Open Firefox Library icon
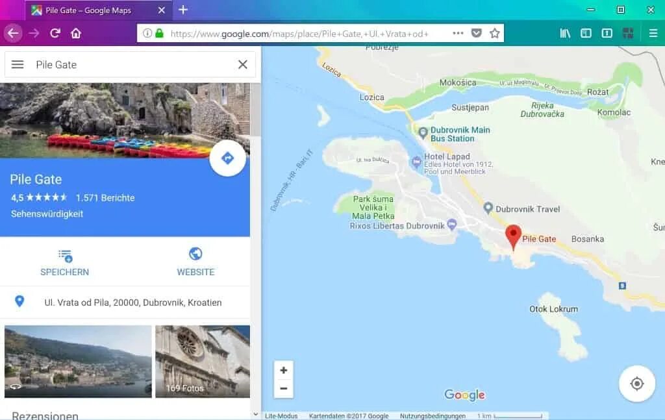 pyautogui.click(x=565, y=33)
